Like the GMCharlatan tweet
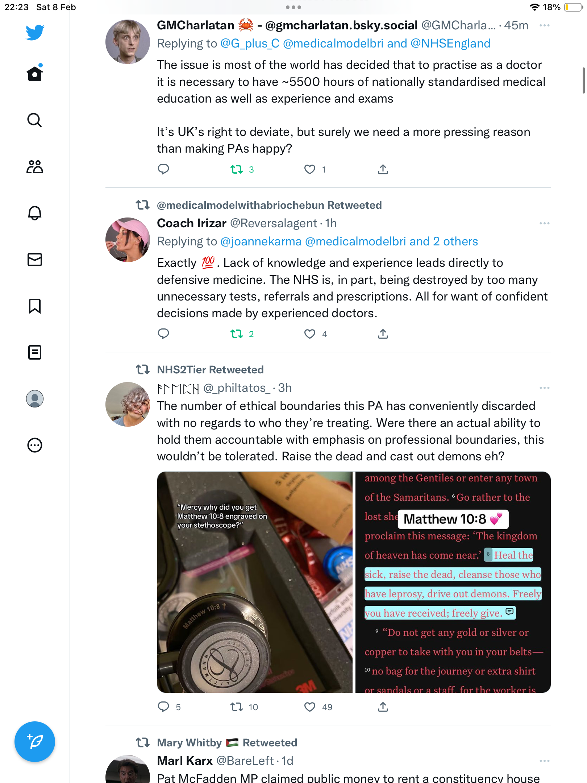This screenshot has width=587, height=783. tap(310, 169)
